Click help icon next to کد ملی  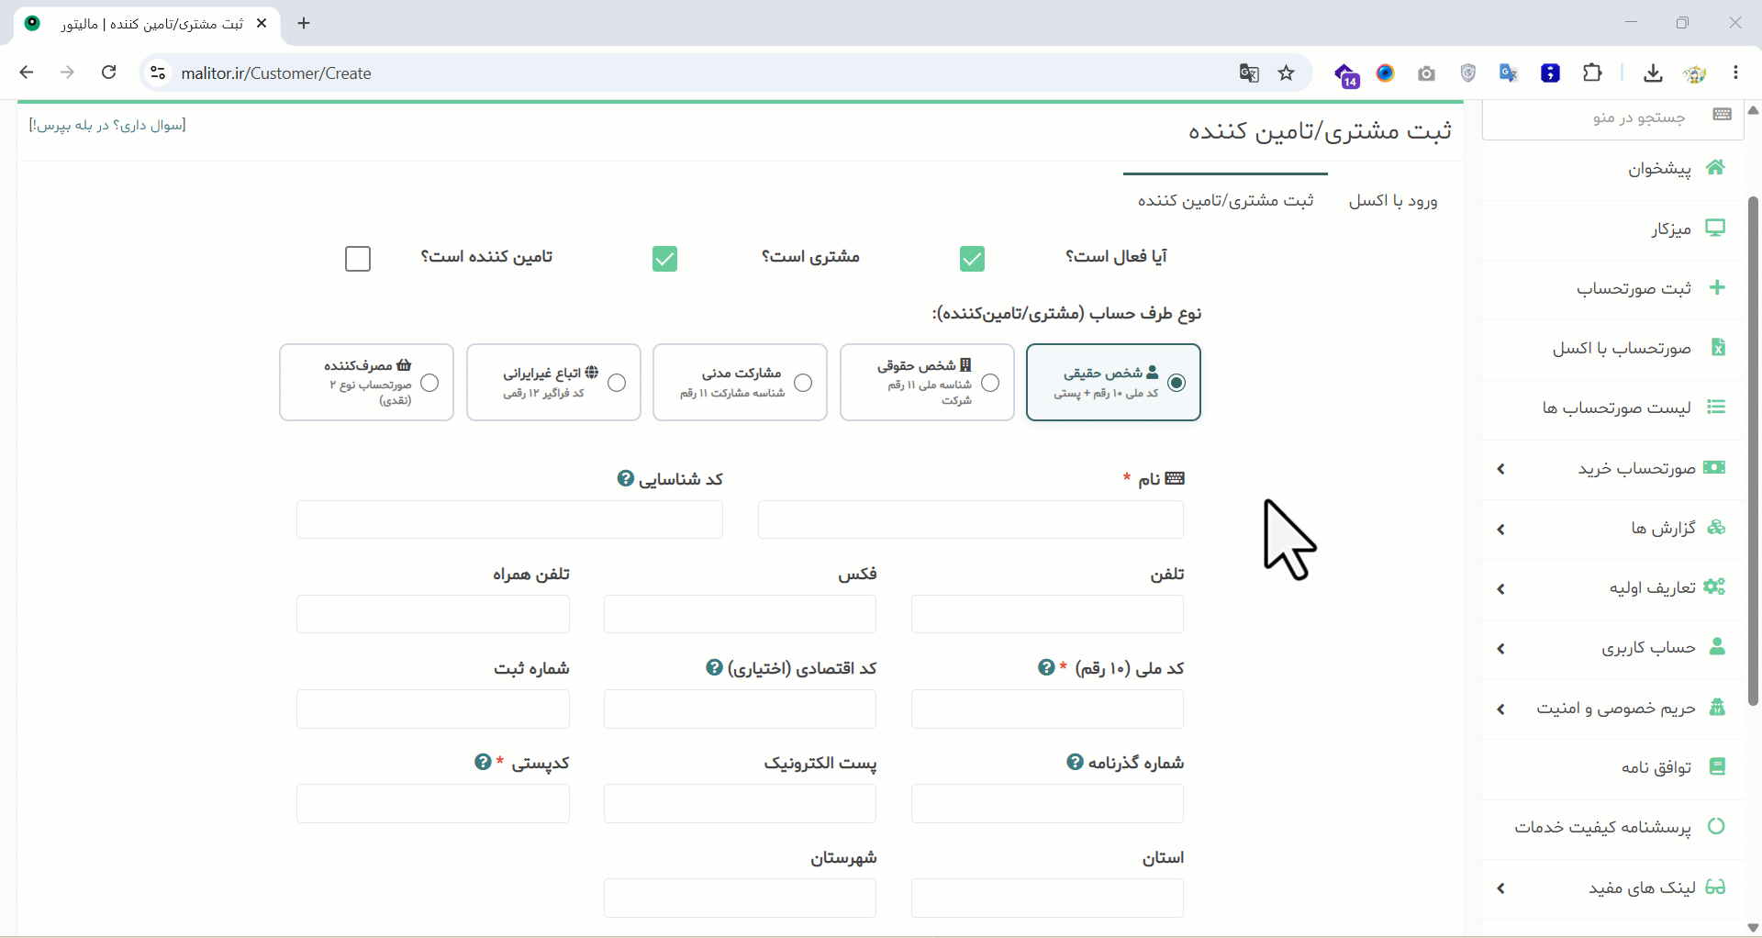click(x=1046, y=667)
